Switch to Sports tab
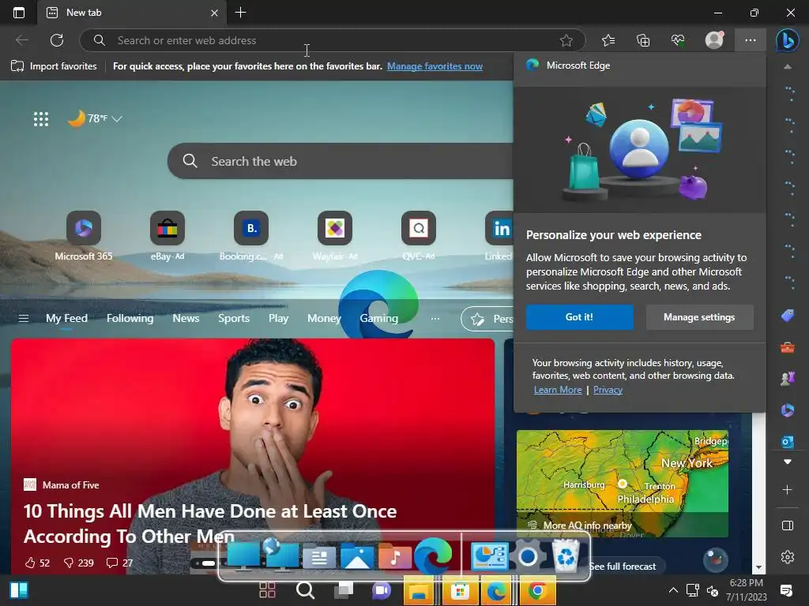This screenshot has width=809, height=606. [x=234, y=319]
